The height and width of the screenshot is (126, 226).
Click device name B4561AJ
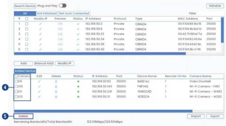point(143,81)
